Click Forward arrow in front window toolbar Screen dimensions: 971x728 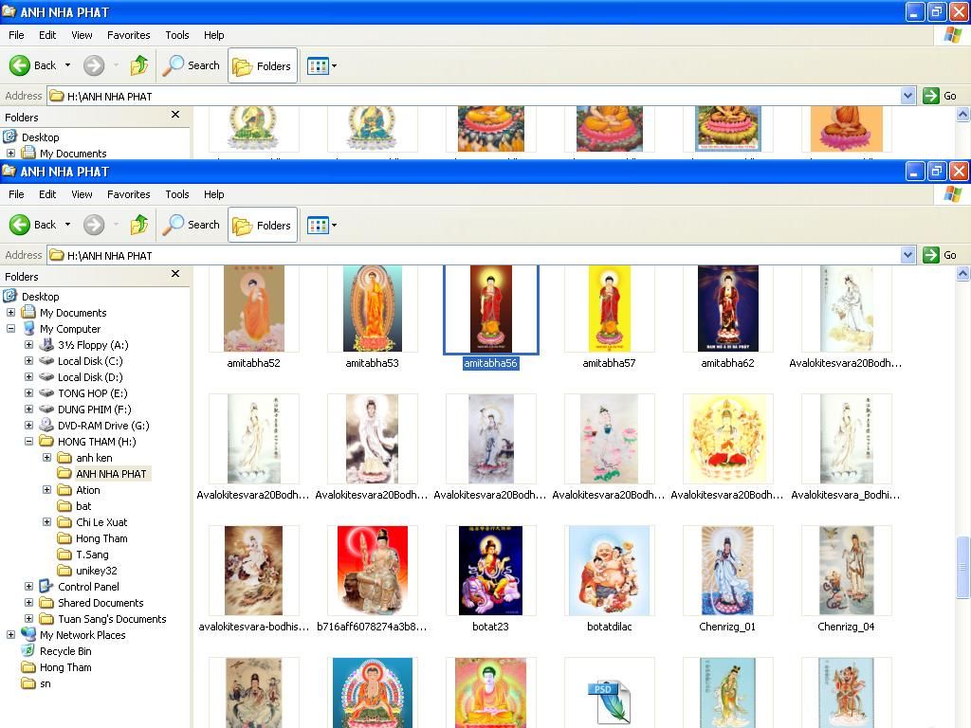pos(94,225)
